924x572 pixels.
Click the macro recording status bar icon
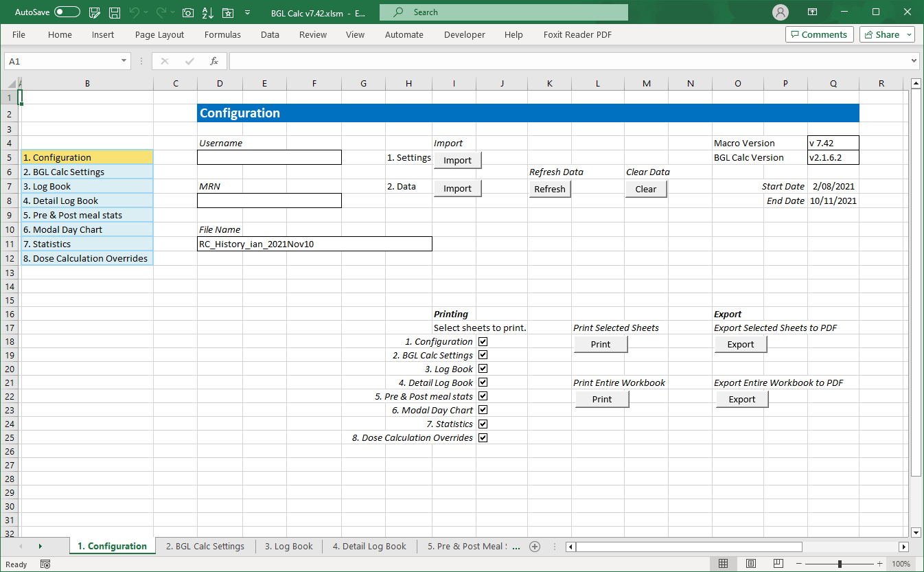45,564
